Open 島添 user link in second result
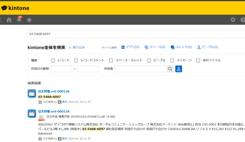Screen dimensions: 245x142 tap(65, 139)
